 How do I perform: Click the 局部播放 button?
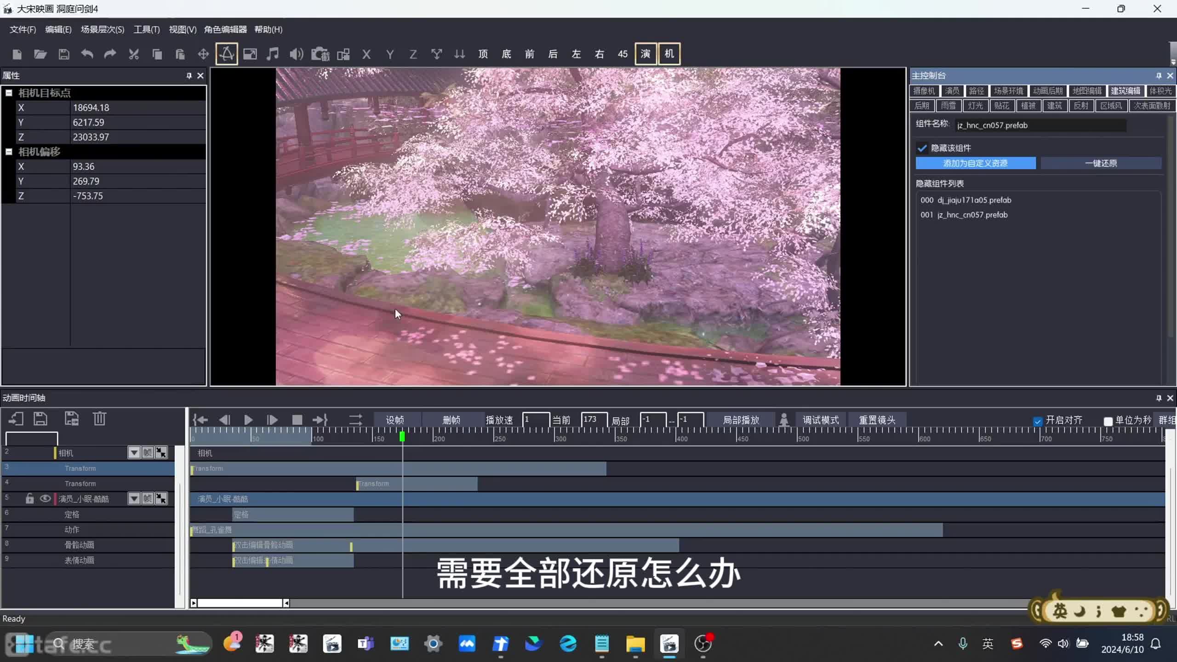pyautogui.click(x=741, y=420)
